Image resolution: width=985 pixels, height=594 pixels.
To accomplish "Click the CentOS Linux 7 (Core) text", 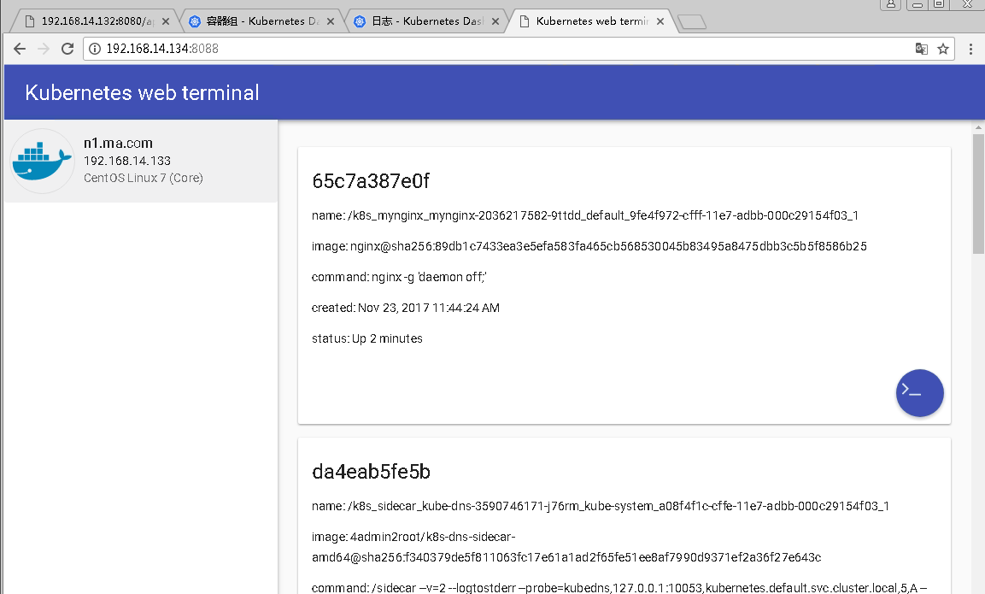I will [x=144, y=178].
